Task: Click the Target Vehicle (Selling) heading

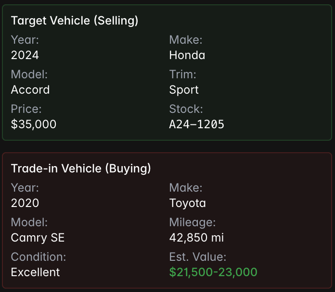Action: [x=75, y=21]
